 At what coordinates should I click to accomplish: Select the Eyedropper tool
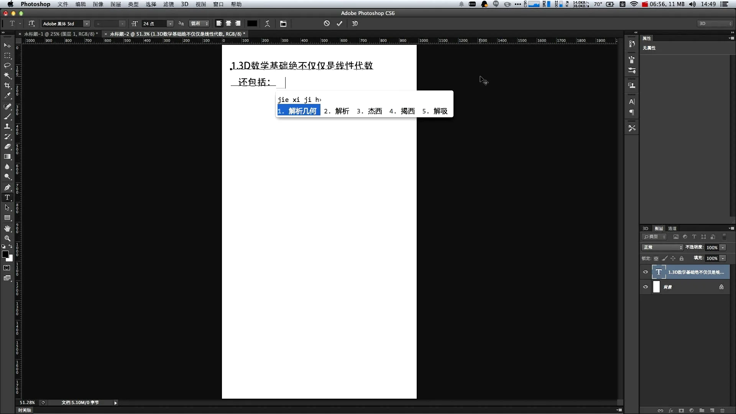7,95
